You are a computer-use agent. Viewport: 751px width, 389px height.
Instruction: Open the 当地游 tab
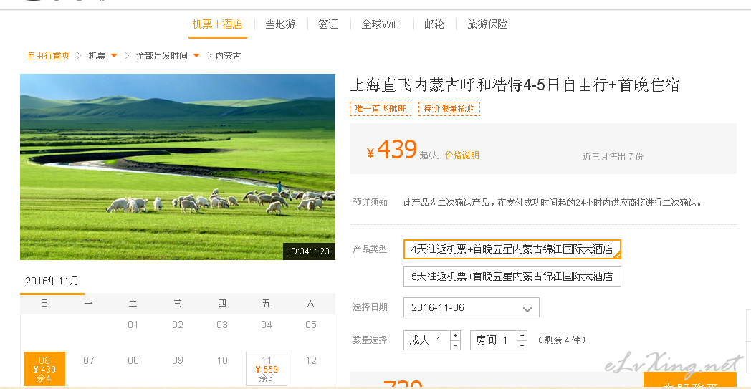[x=281, y=24]
